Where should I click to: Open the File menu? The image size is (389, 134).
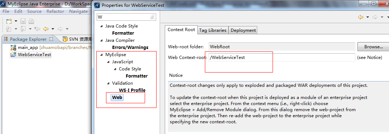click(6, 11)
